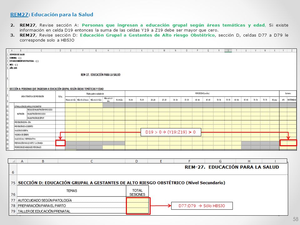Click the 'MES: - ( )' cell
The width and height of the screenshot is (300, 225).
click(x=13, y=65)
